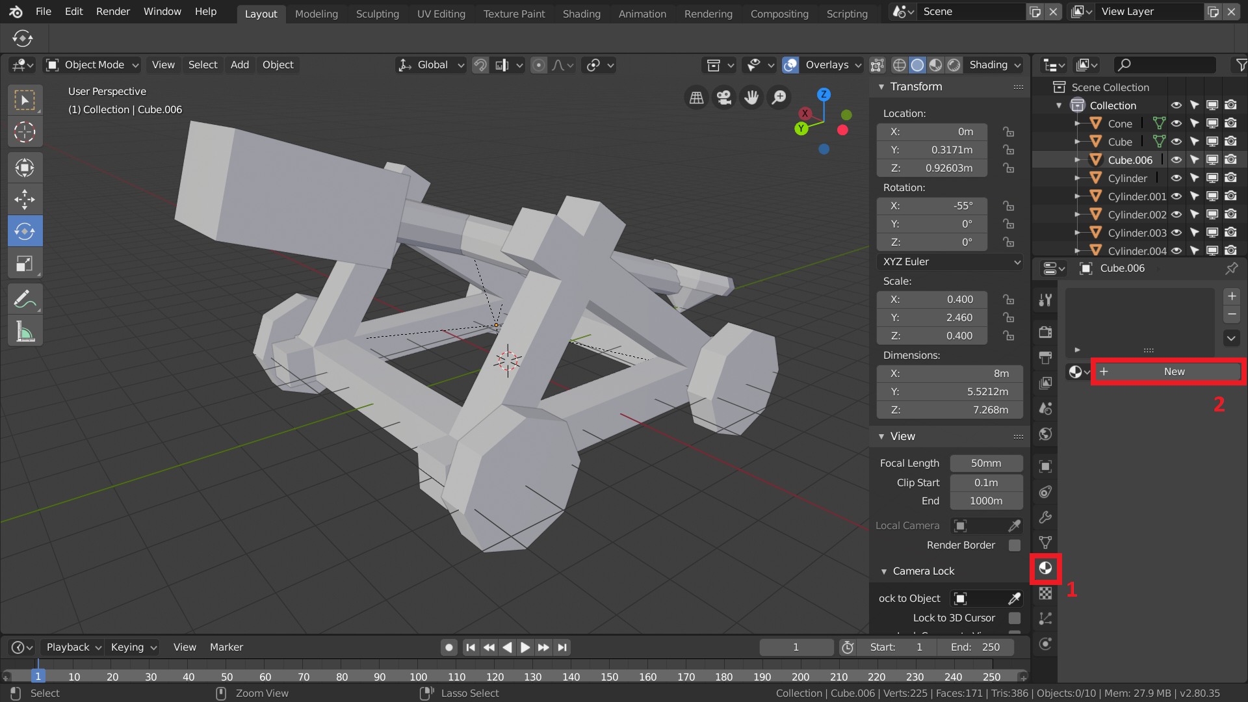The image size is (1248, 702).
Task: Open the World properties tab
Action: (x=1045, y=434)
